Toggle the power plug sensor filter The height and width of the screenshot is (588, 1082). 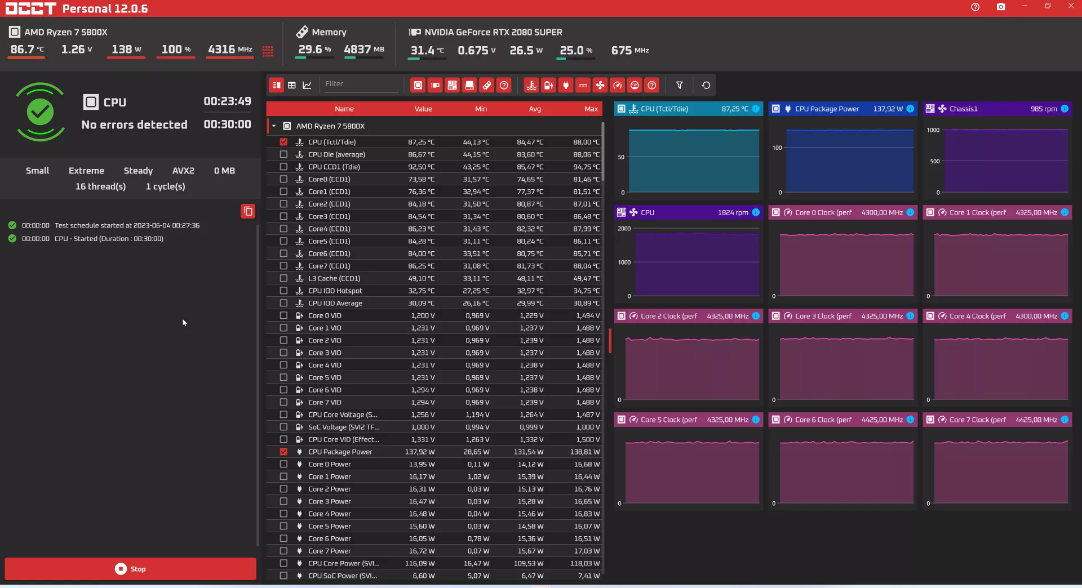[x=566, y=86]
